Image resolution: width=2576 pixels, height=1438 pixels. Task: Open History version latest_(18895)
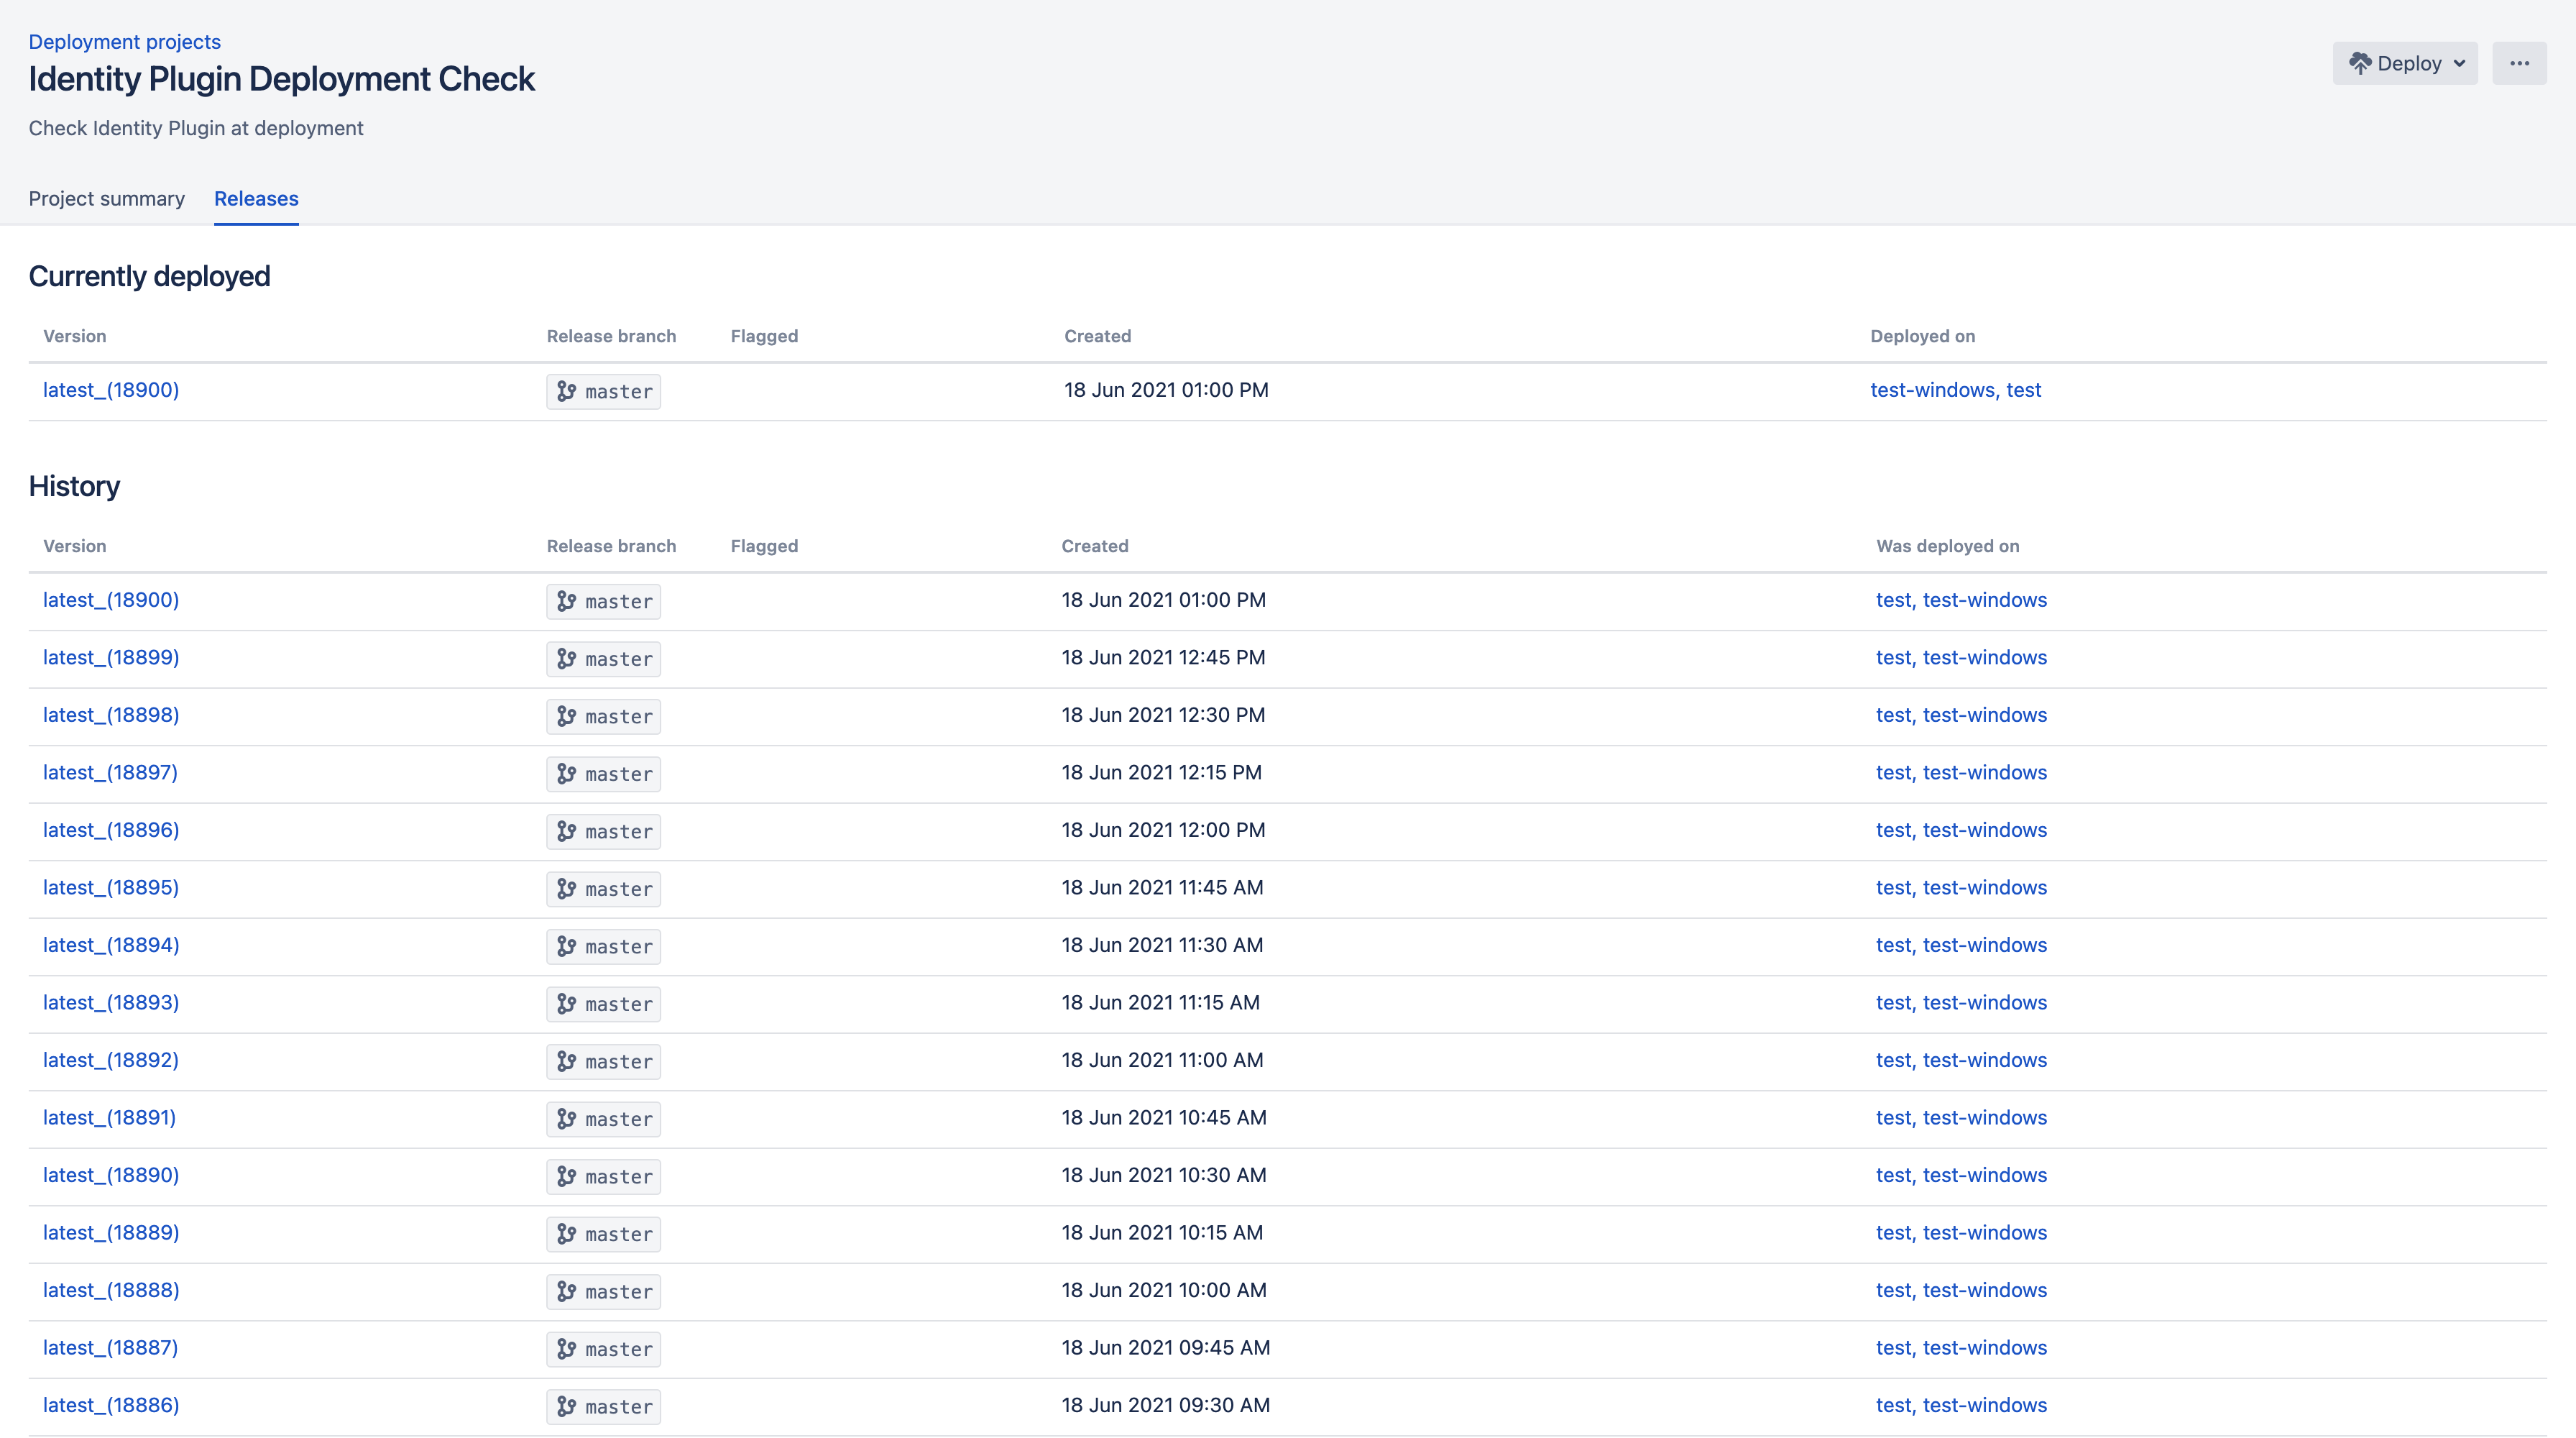click(x=111, y=887)
